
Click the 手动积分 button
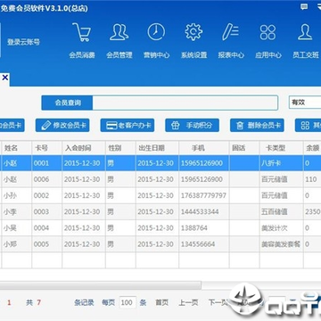pyautogui.click(x=193, y=126)
